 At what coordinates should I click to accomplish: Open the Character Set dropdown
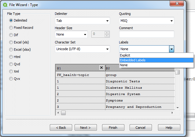(x=83, y=49)
